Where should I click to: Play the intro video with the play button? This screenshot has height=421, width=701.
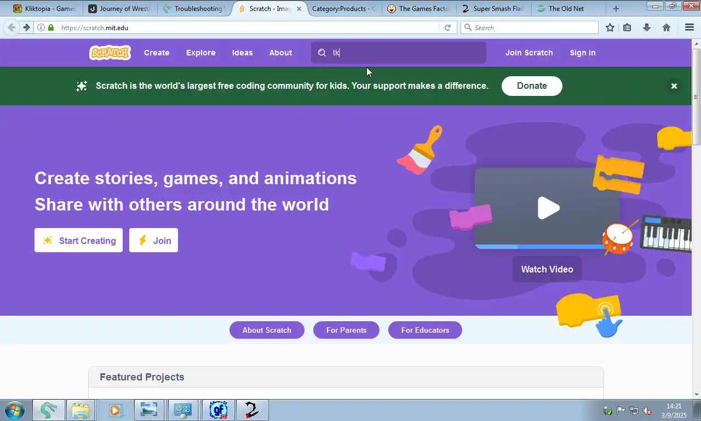(548, 208)
